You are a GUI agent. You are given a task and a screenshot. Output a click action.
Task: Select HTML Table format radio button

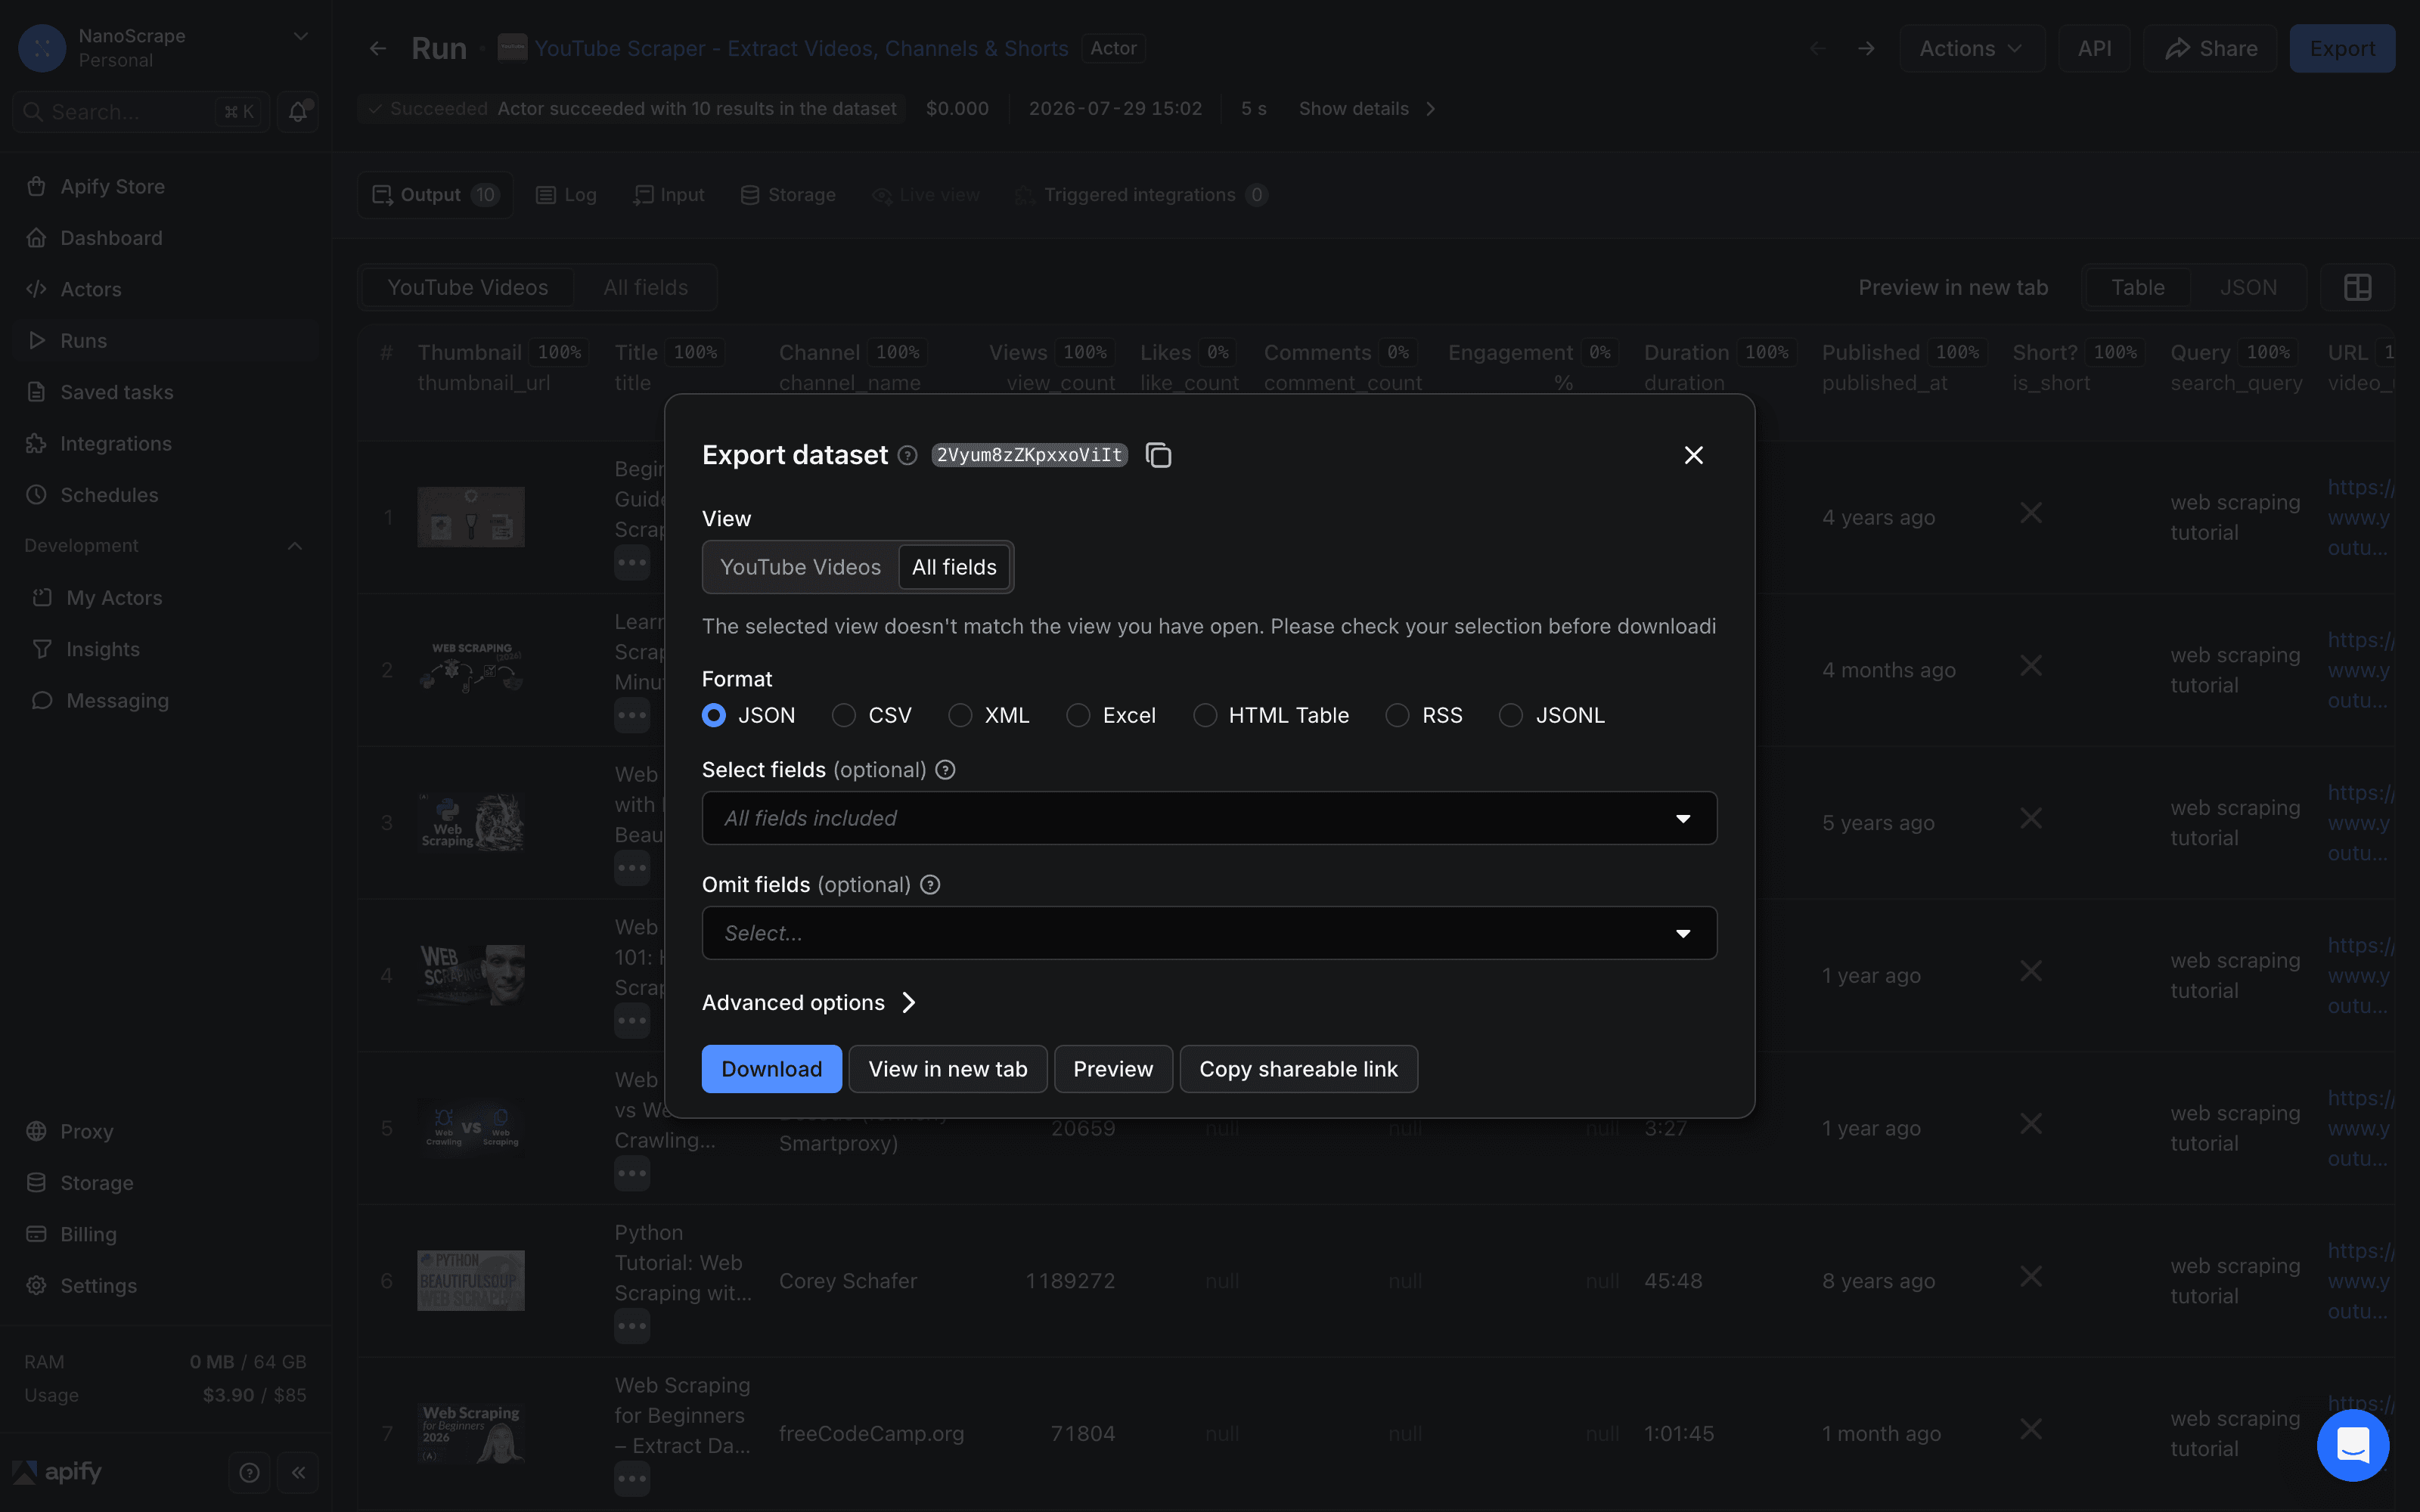[1205, 715]
